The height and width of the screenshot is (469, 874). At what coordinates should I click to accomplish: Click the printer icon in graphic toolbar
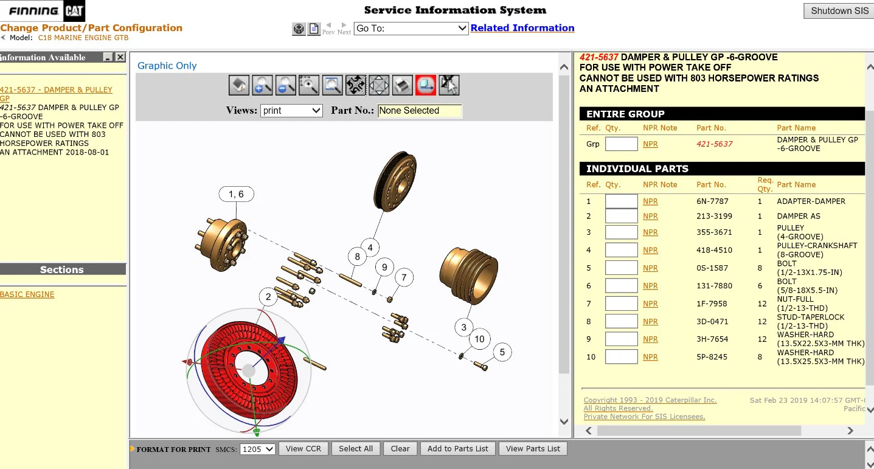[402, 85]
